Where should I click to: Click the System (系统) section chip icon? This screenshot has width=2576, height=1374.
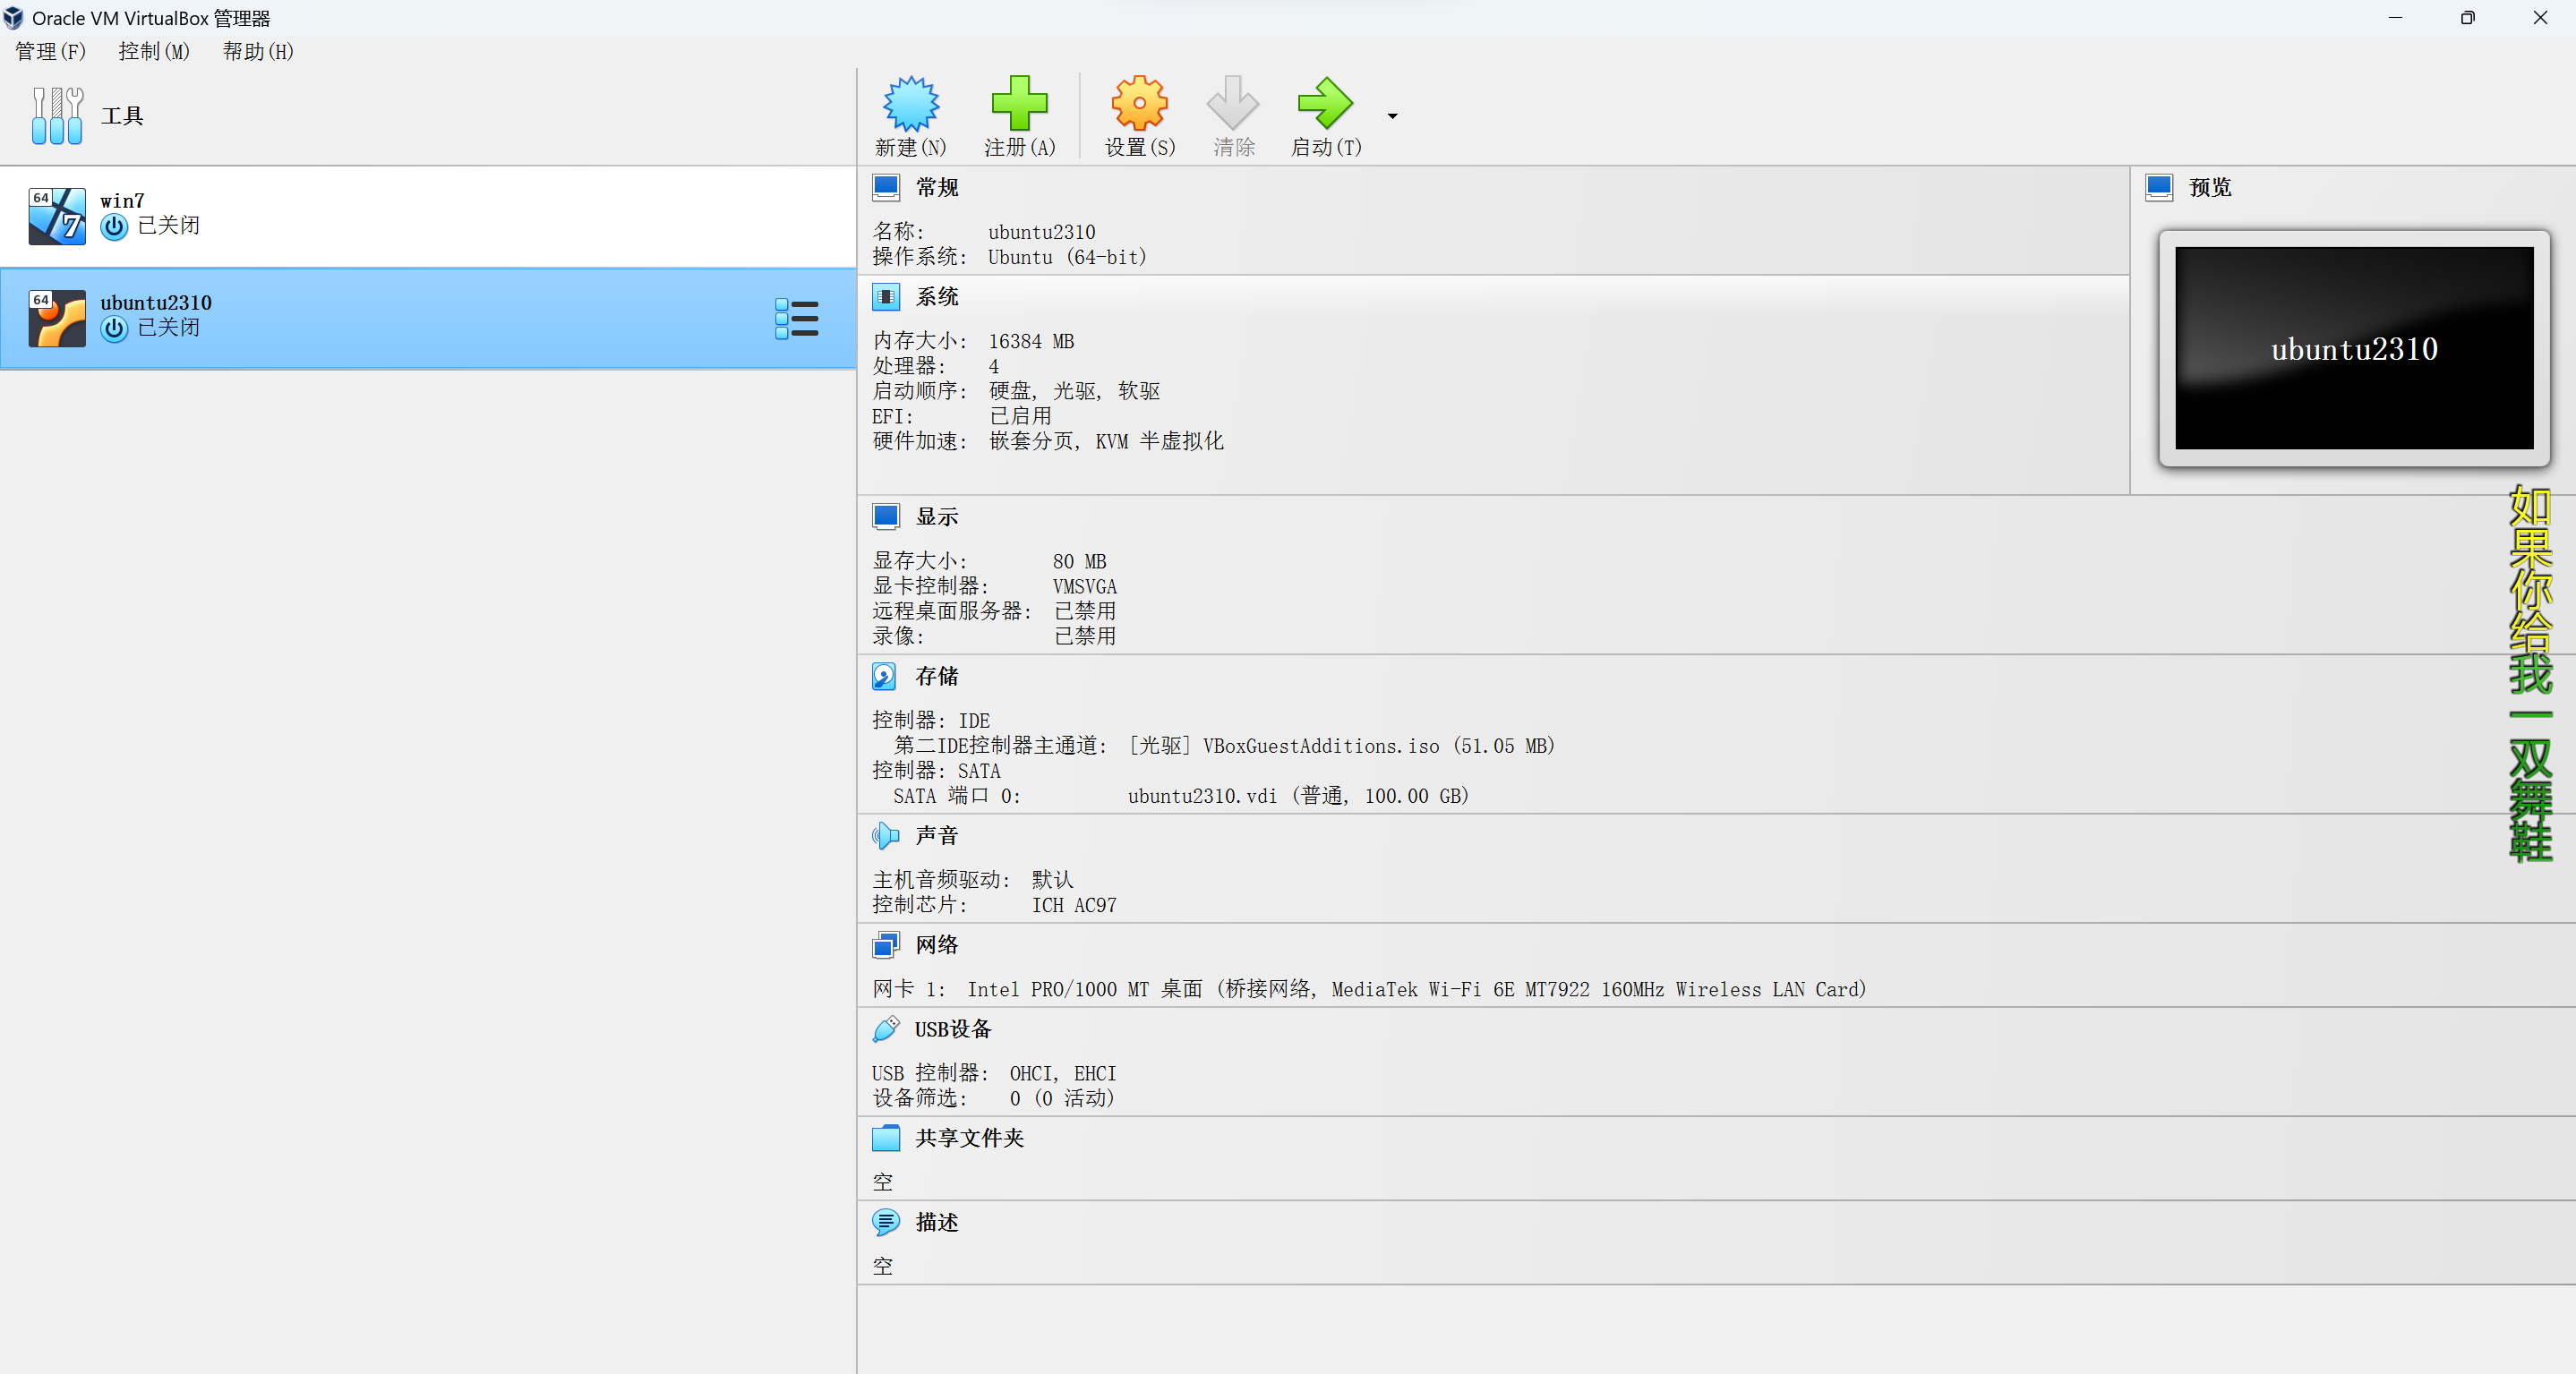pyautogui.click(x=886, y=297)
